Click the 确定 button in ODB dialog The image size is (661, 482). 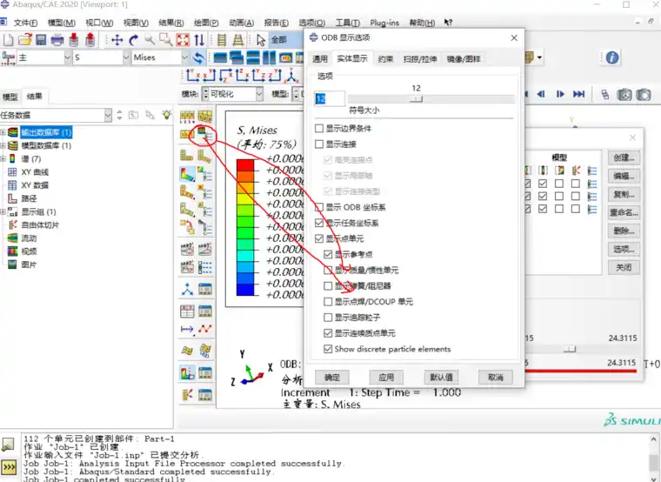(332, 377)
